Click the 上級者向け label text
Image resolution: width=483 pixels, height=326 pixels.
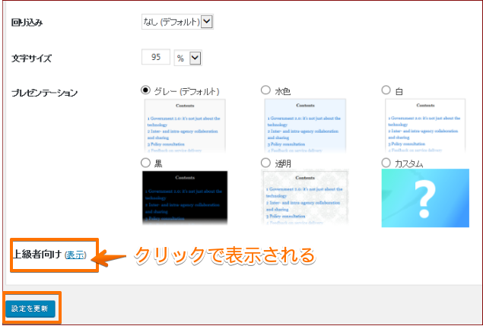(x=37, y=255)
